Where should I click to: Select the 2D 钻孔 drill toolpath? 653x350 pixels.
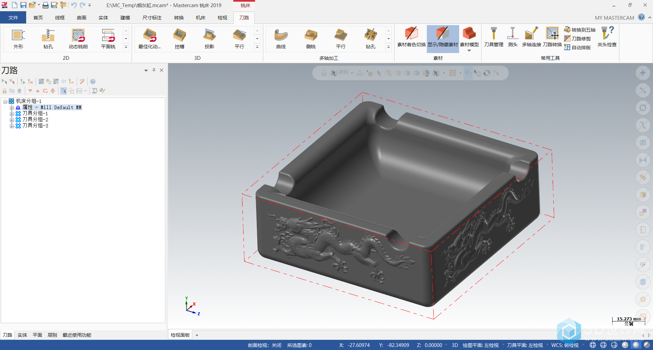coord(48,39)
